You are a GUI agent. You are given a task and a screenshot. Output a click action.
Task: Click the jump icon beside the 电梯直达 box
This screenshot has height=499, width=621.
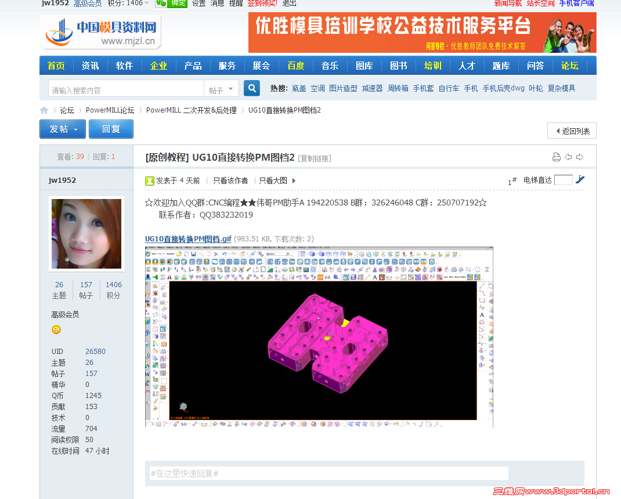580,180
